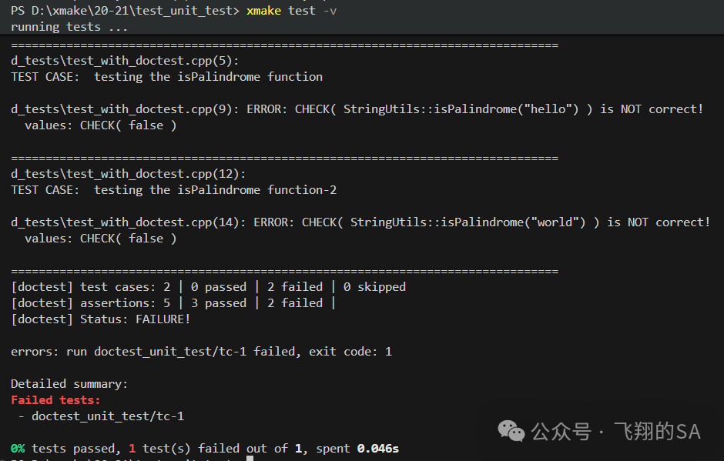Click the 公众号 watermark text
Viewport: 724px width, 461px height.
point(561,432)
